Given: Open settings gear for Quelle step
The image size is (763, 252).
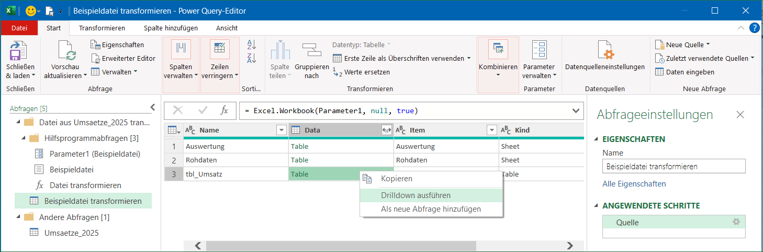Looking at the screenshot, I should [x=736, y=222].
